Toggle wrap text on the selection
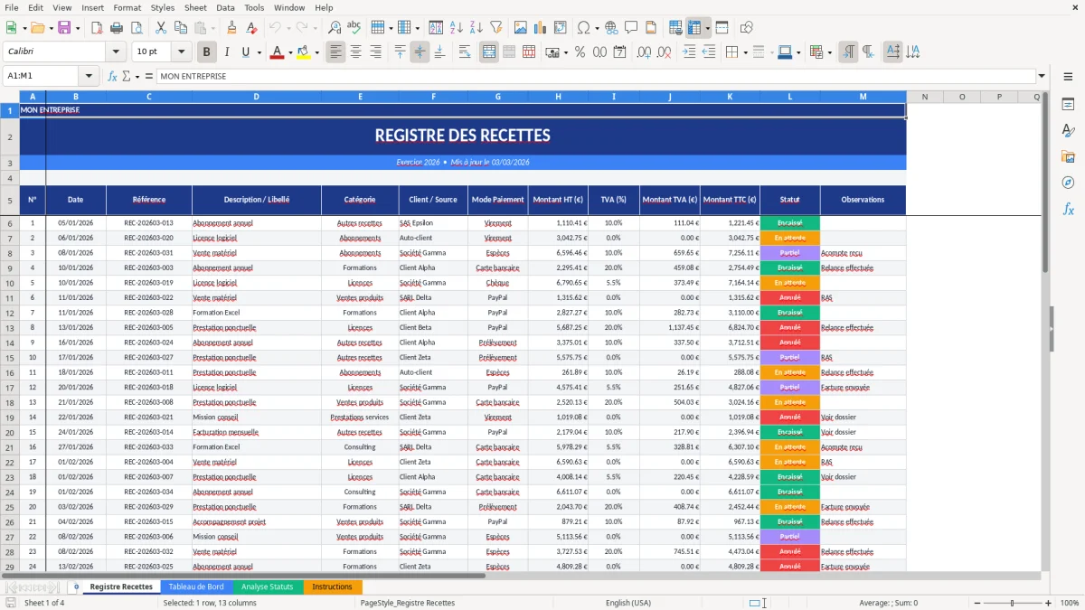 pos(465,52)
